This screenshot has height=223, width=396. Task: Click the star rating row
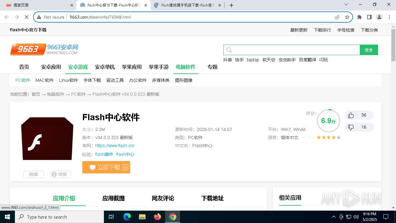pyautogui.click(x=329, y=137)
